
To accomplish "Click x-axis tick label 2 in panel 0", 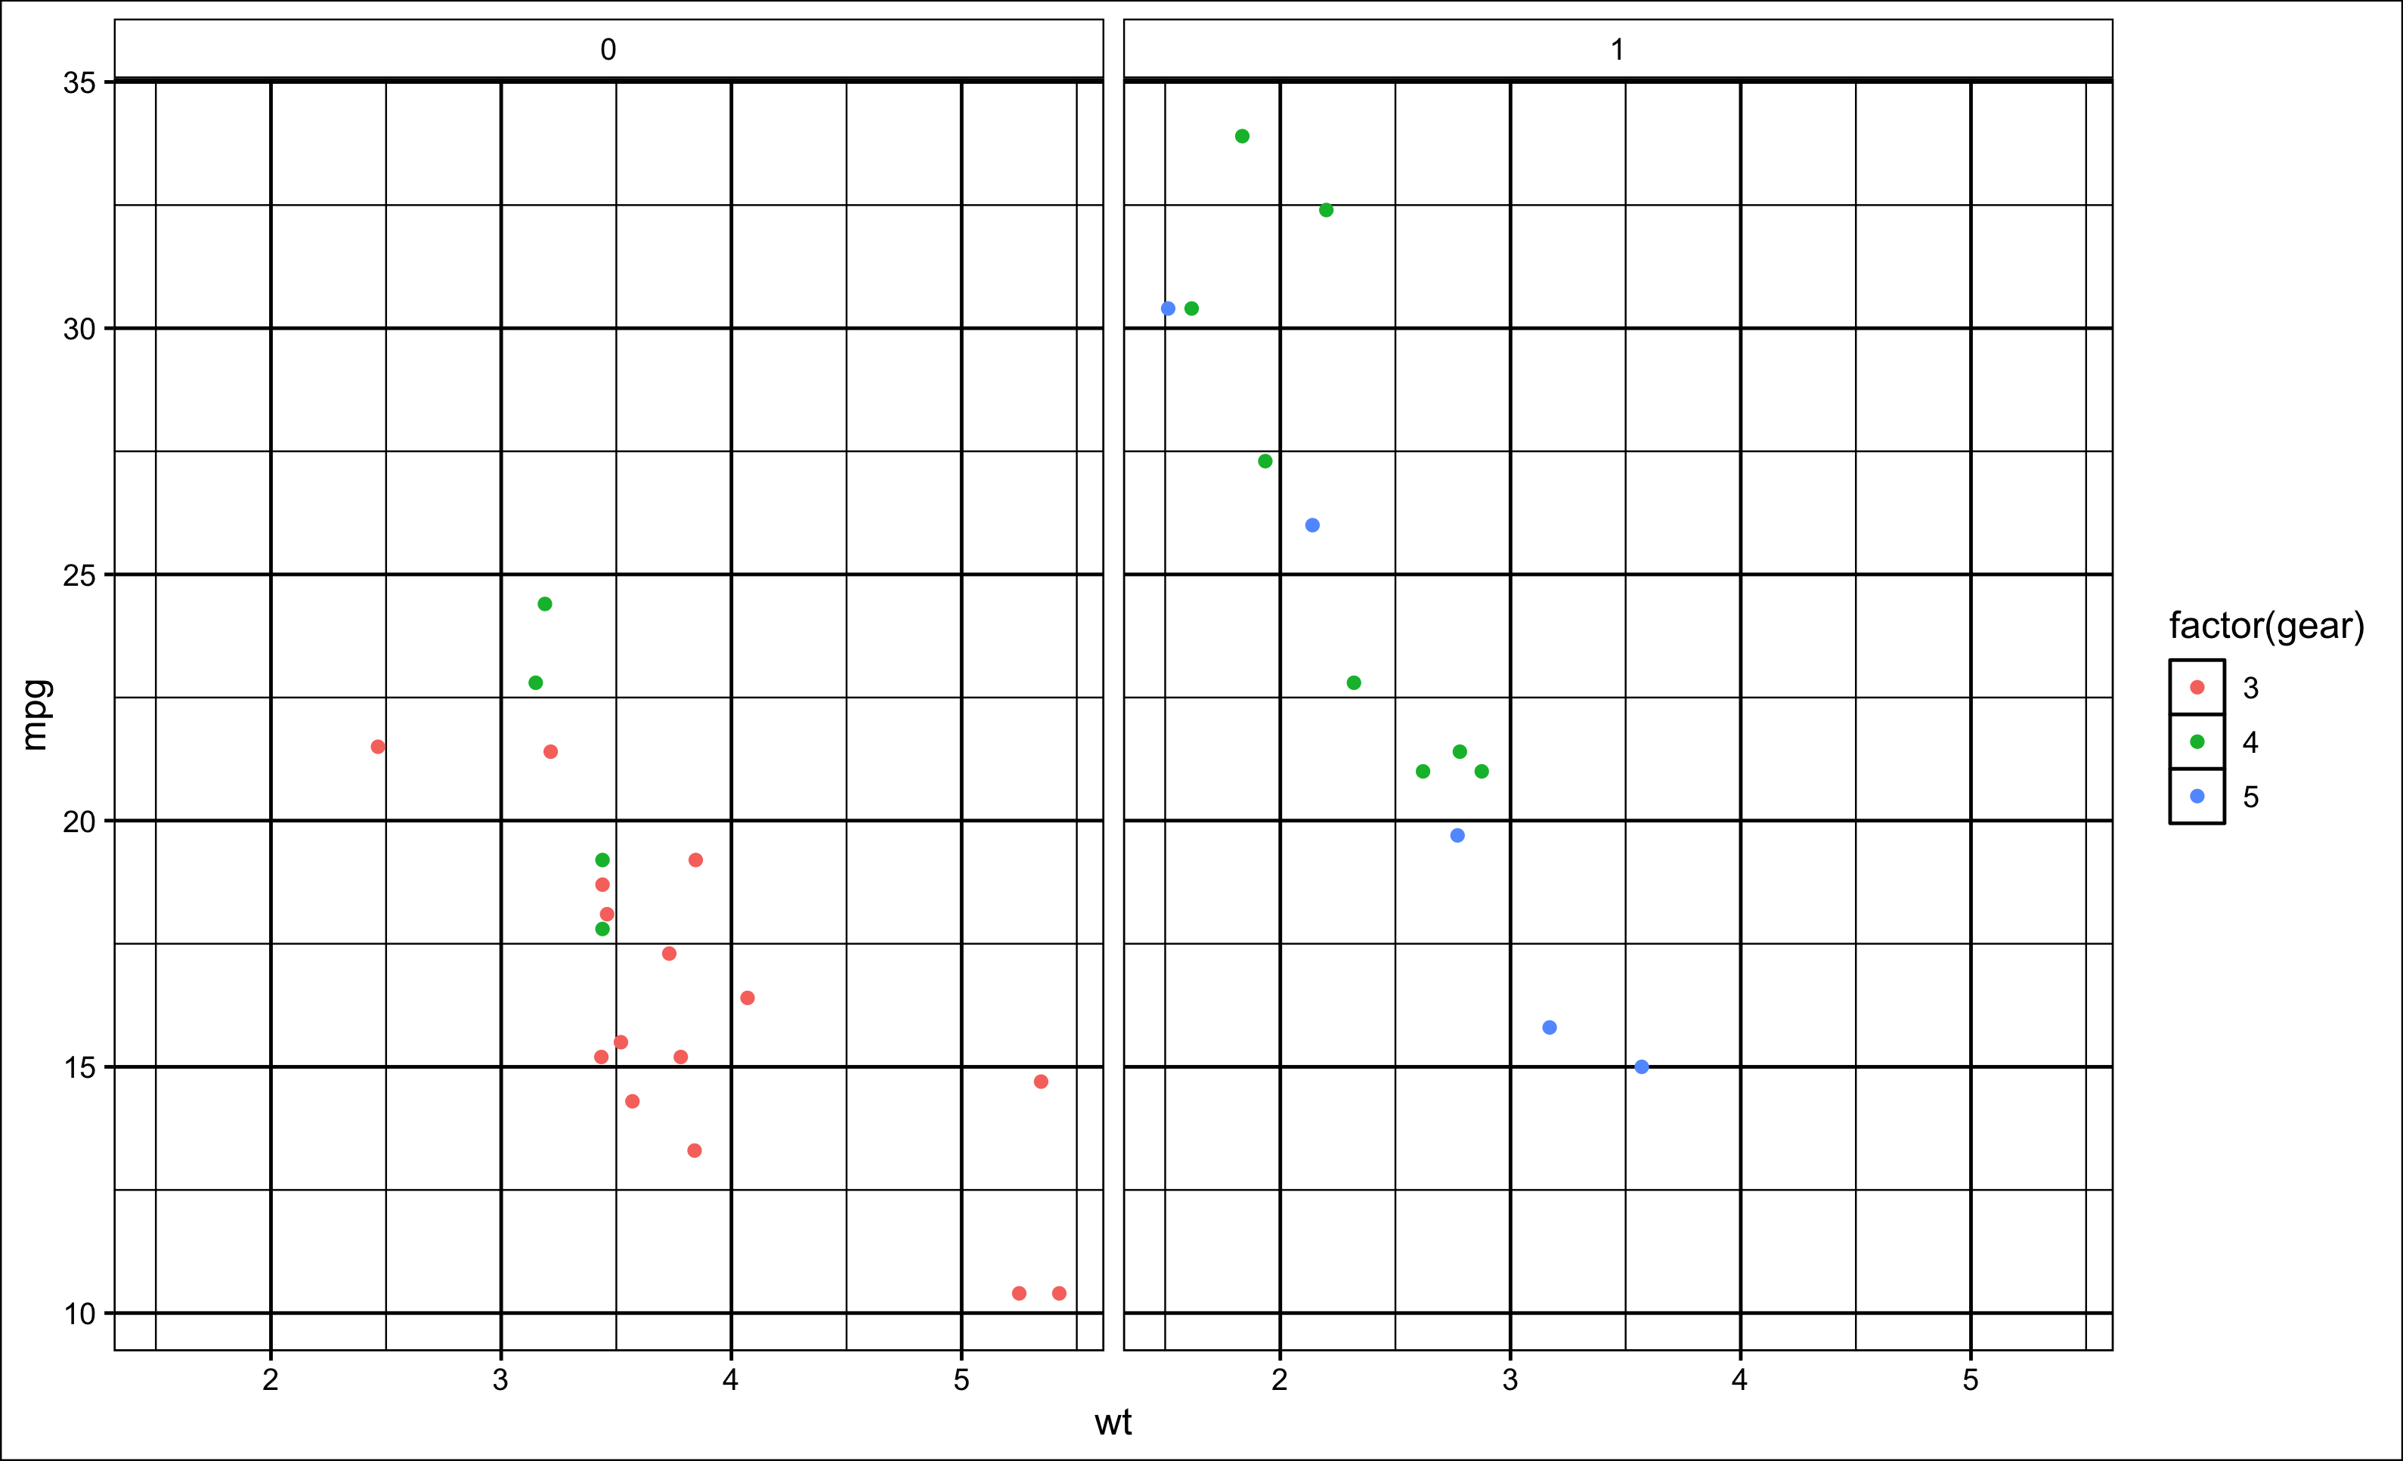I will tap(271, 1379).
